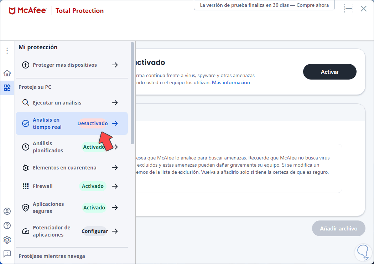The image size is (374, 264).
Task: Click Activado badge for Aplicaciones seguras
Action: [x=94, y=208]
